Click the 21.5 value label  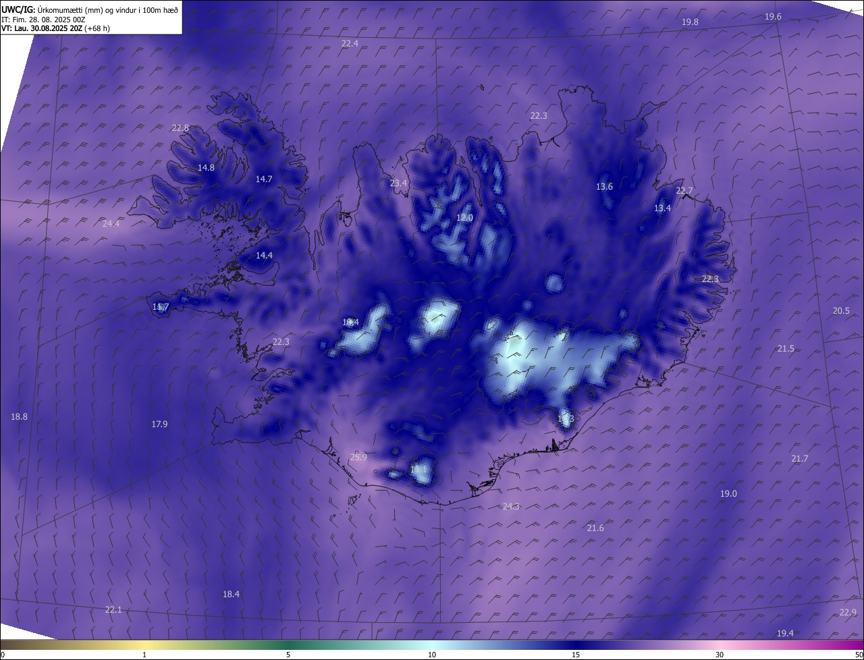point(786,348)
